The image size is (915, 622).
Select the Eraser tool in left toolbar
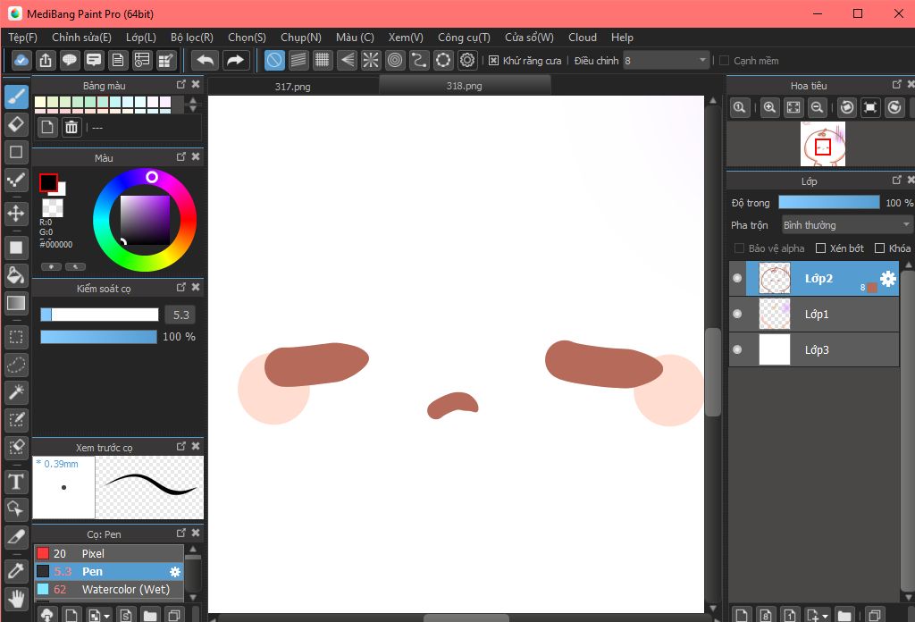[x=16, y=123]
